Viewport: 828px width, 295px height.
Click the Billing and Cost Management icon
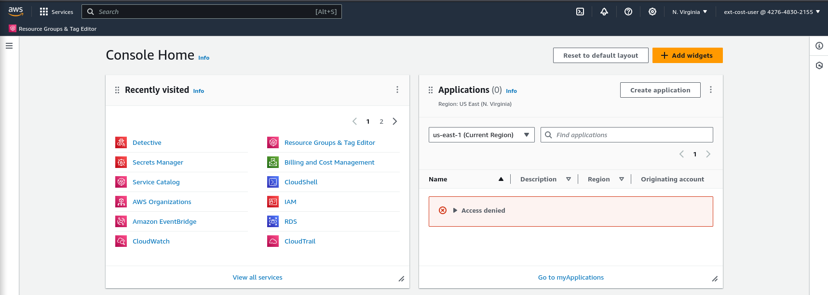point(273,162)
